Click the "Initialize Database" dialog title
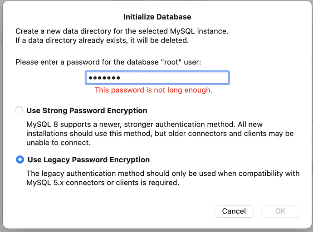Image resolution: width=313 pixels, height=232 pixels. (157, 17)
